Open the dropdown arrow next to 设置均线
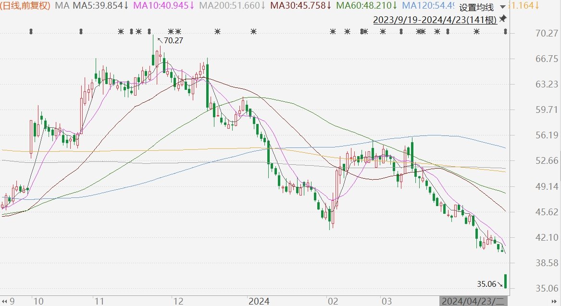561x306 pixels. coord(502,7)
